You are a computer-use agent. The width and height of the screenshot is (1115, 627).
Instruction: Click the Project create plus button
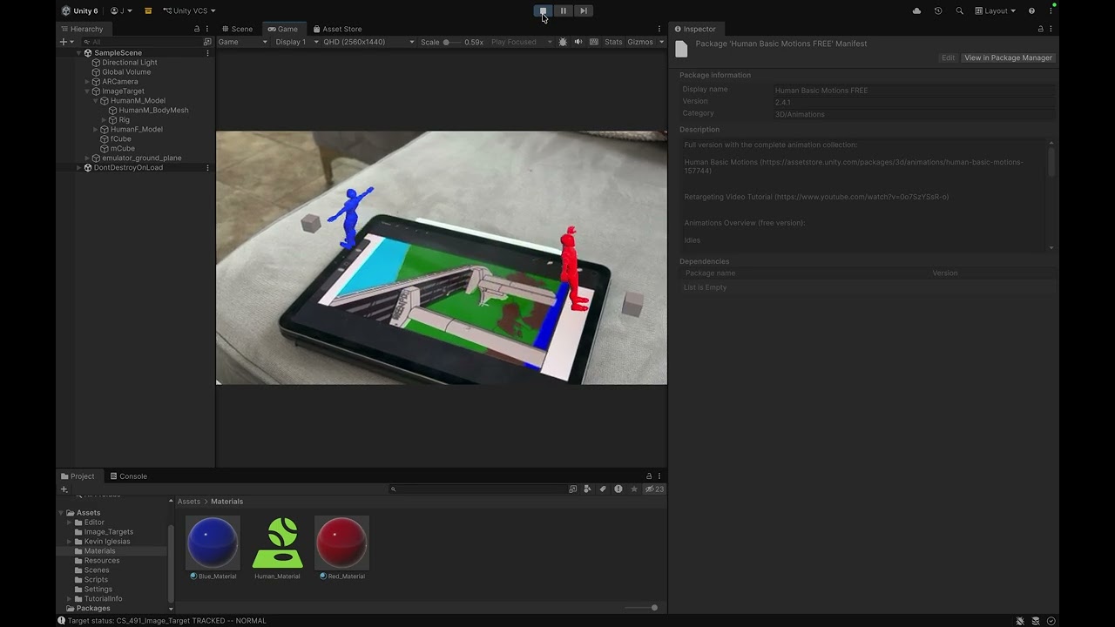(64, 489)
